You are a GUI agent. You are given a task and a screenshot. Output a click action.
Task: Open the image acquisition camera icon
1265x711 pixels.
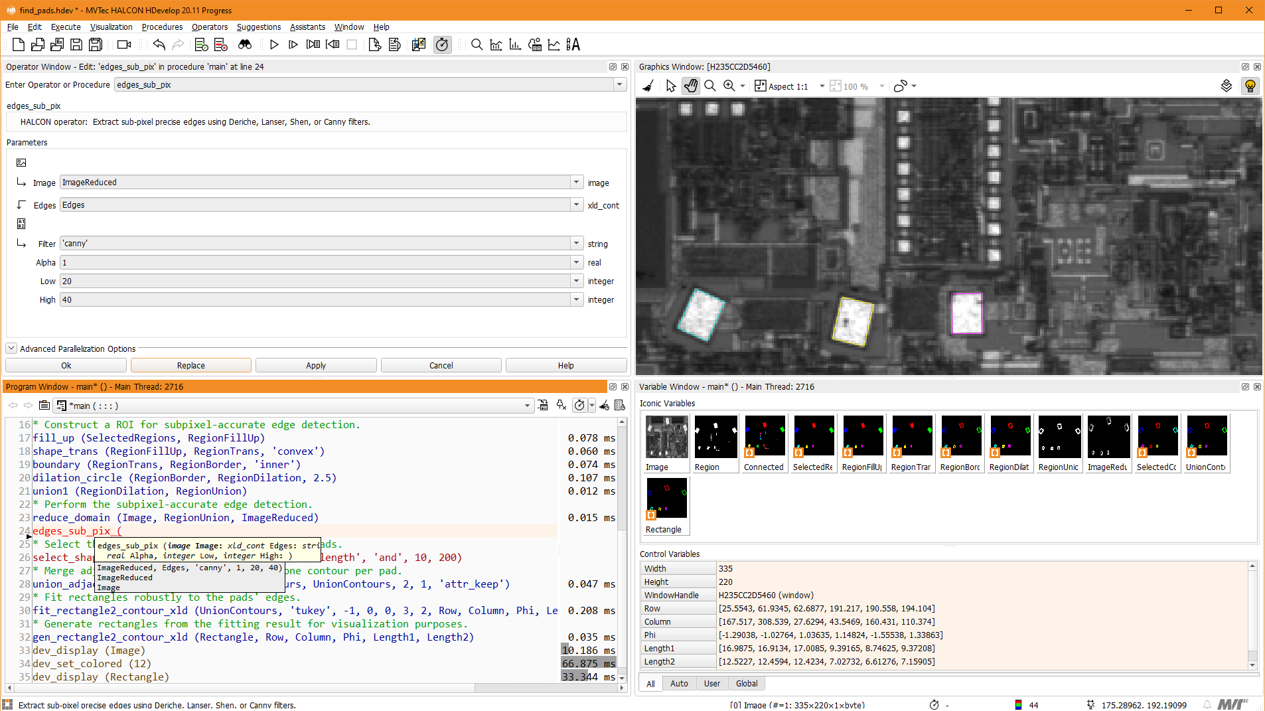click(123, 44)
